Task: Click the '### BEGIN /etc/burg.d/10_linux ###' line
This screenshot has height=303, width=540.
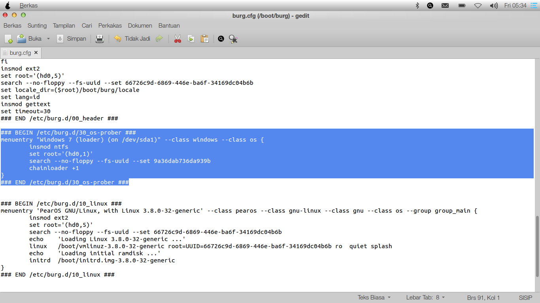Action: click(61, 204)
